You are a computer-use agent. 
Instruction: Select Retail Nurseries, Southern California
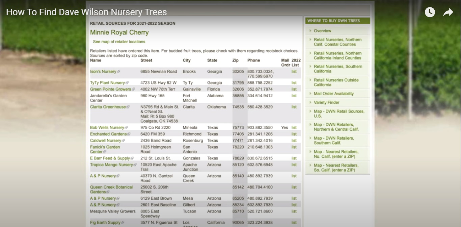(x=338, y=69)
